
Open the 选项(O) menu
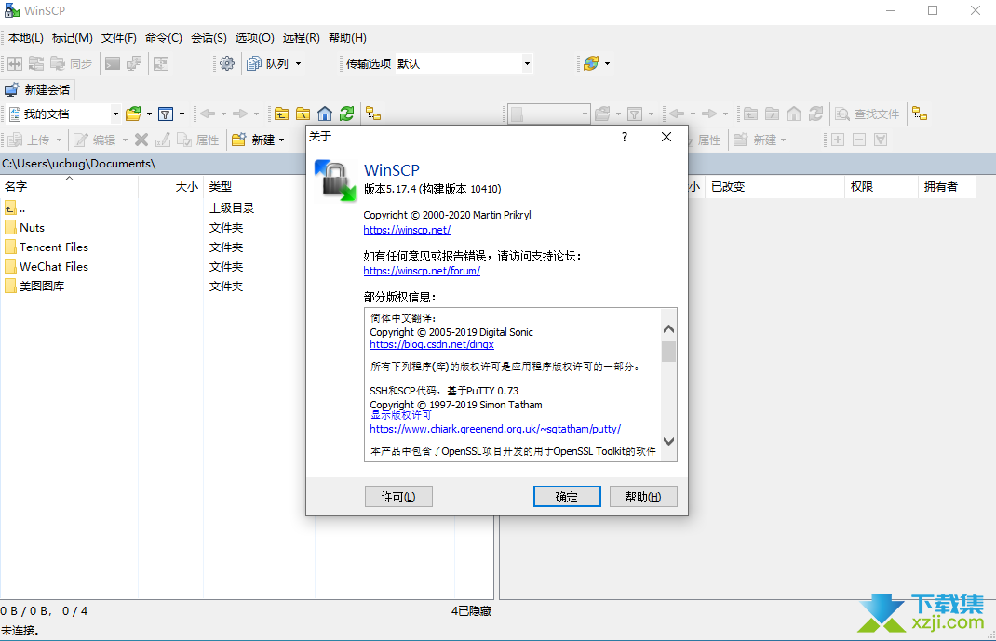[255, 38]
